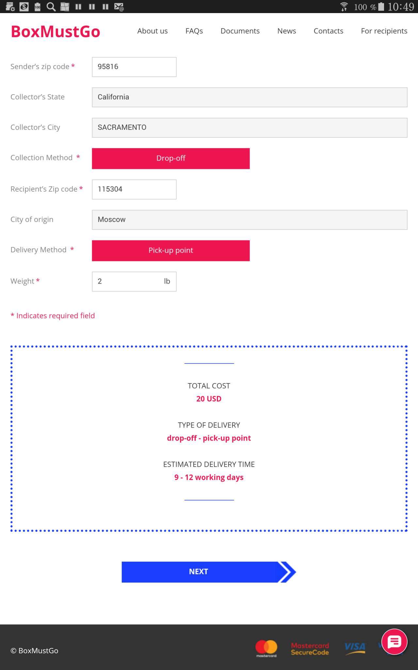Image resolution: width=418 pixels, height=670 pixels.
Task: Tap the magnifier search icon in status bar
Action: (x=51, y=7)
